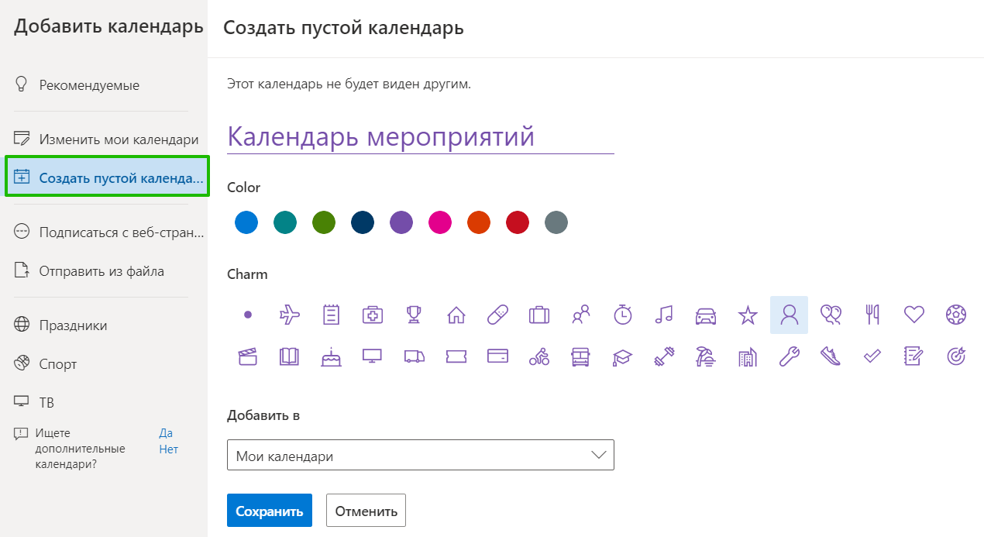Pick the dumbbell charm icon
Viewport: 984px width, 537px height.
click(x=664, y=356)
